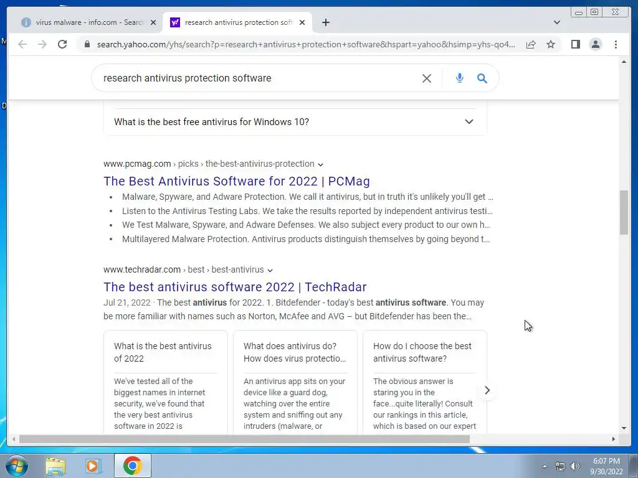Open the pcmag.com result options arrow

point(321,164)
